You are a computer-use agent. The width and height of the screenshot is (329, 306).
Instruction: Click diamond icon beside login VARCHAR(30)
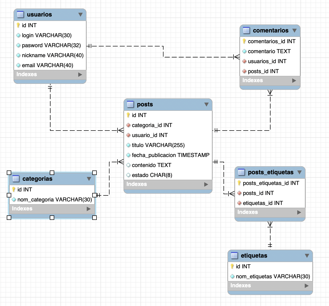click(x=18, y=35)
